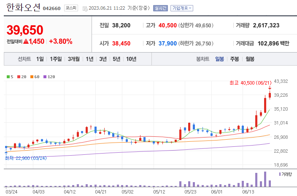Image resolution: width=297 pixels, height=196 pixels.
Task: Click the 선차트 label
Action: click(x=24, y=59)
